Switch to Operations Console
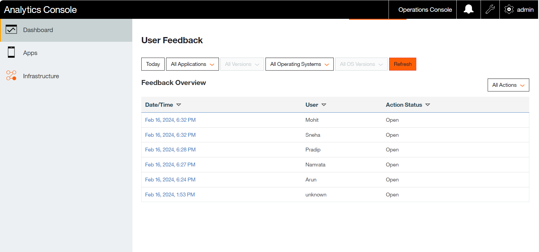This screenshot has width=539, height=252. (x=425, y=10)
